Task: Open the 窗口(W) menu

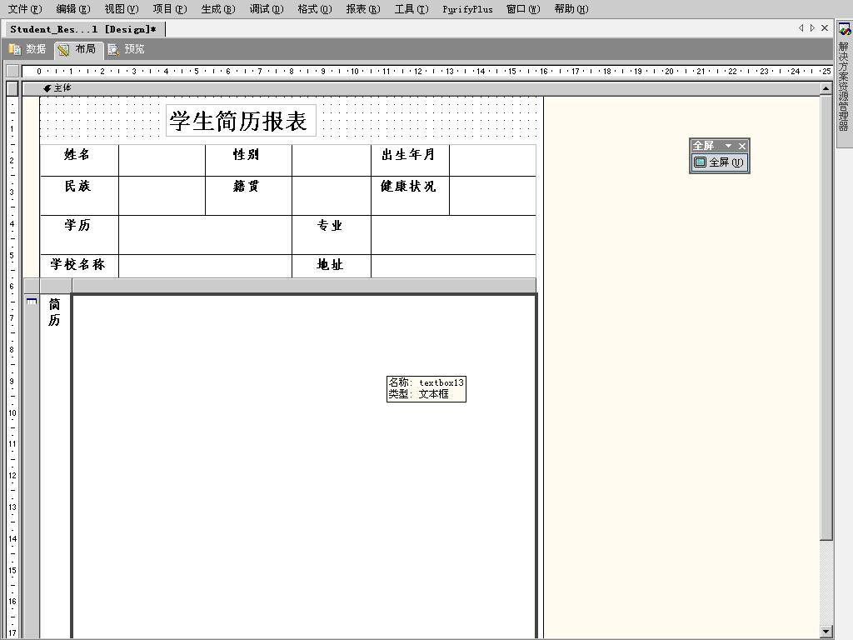Action: pos(523,9)
